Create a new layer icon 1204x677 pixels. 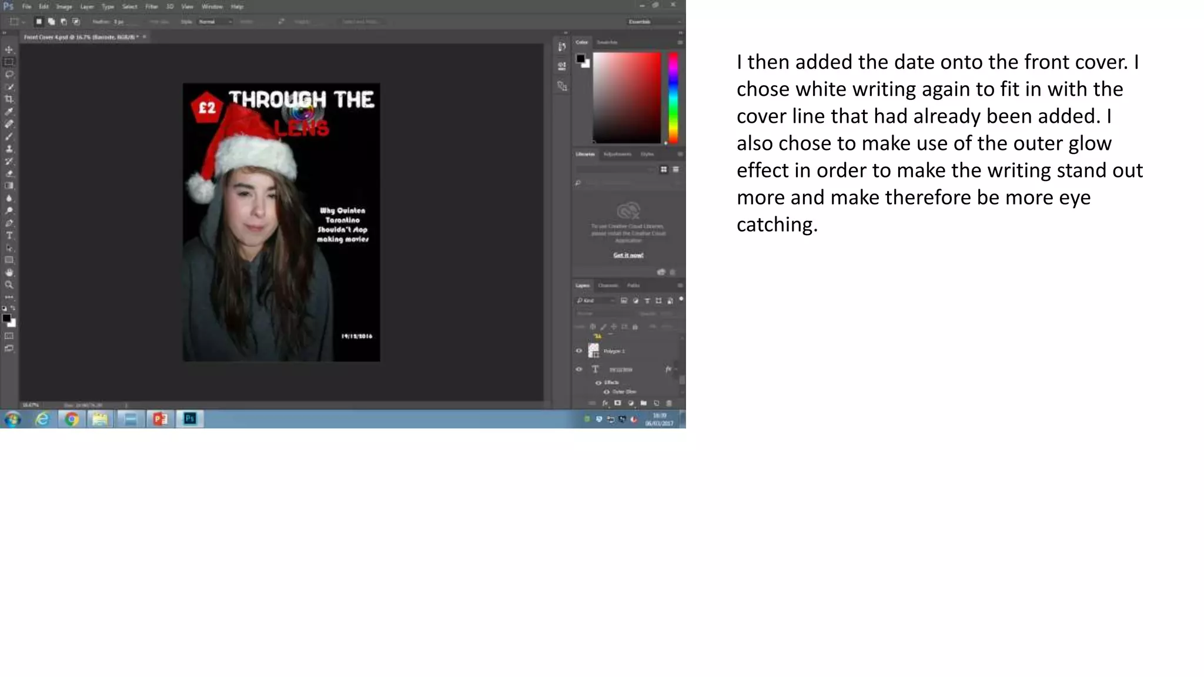pyautogui.click(x=656, y=403)
